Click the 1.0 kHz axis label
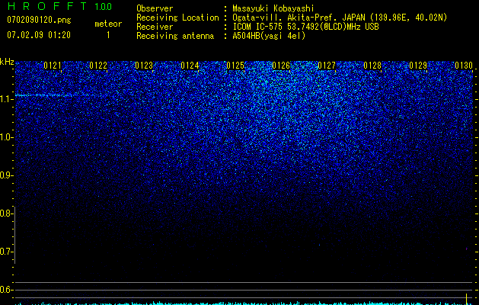The height and width of the screenshot is (305, 479). pos(6,137)
